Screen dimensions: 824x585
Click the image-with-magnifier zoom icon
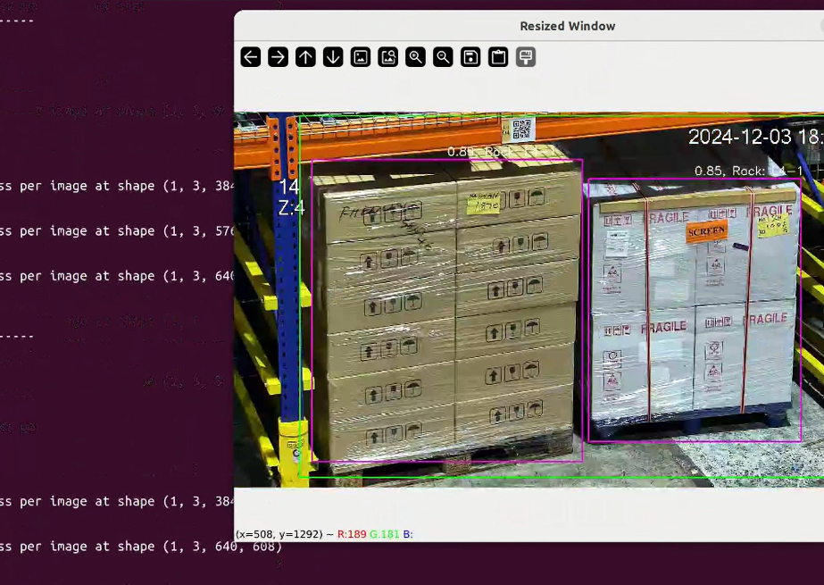388,57
